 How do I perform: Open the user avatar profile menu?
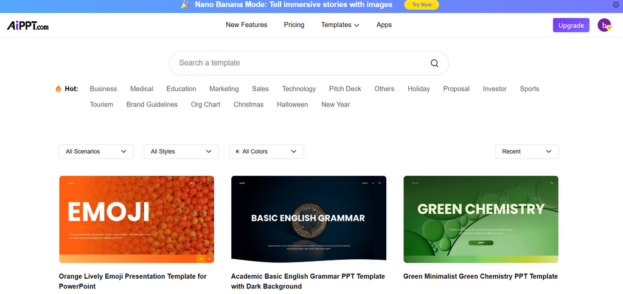coord(604,25)
